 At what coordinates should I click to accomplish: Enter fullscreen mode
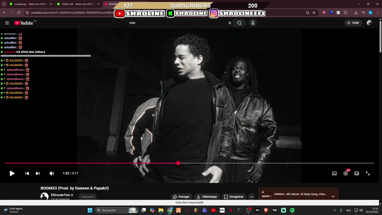[368, 173]
